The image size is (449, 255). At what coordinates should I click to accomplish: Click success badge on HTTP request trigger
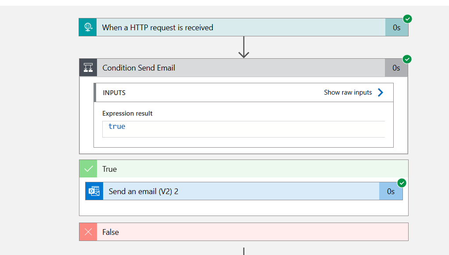click(407, 19)
